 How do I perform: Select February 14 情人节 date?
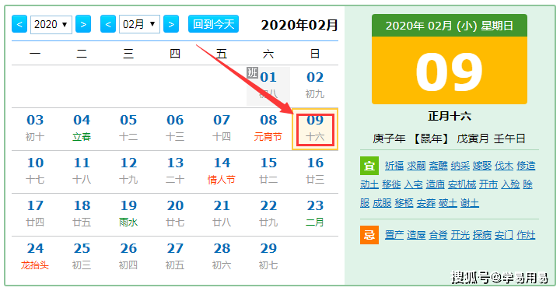(x=222, y=171)
